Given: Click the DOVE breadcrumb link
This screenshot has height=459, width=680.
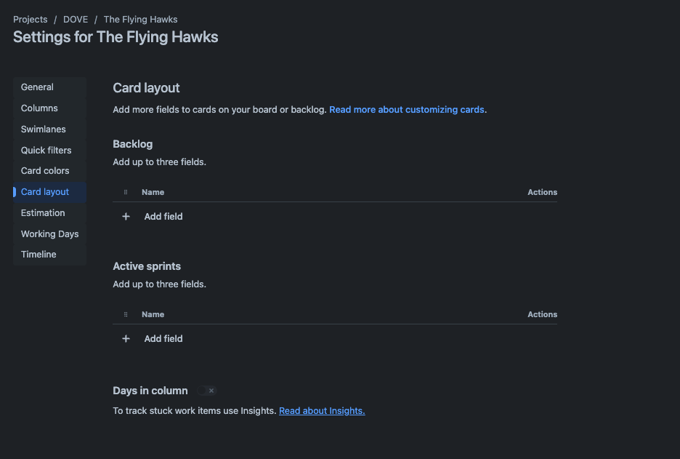Looking at the screenshot, I should [x=76, y=20].
